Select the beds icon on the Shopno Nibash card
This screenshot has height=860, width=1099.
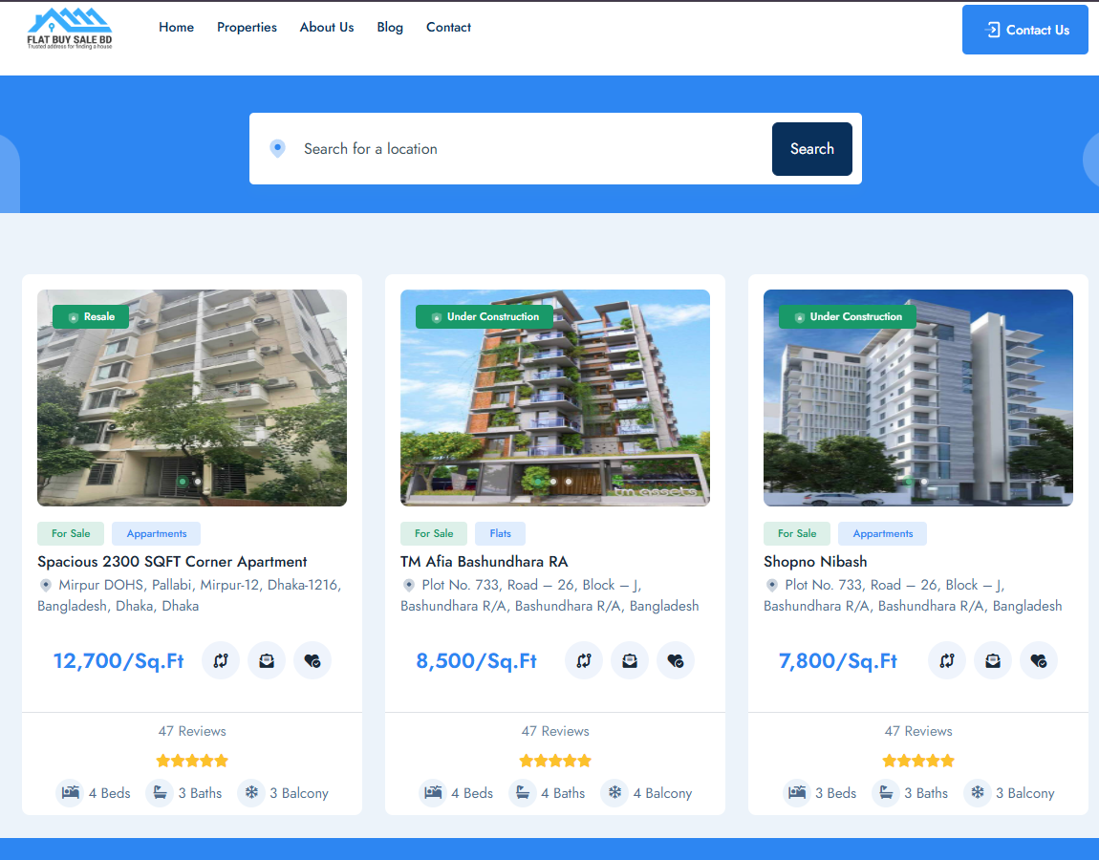click(796, 792)
